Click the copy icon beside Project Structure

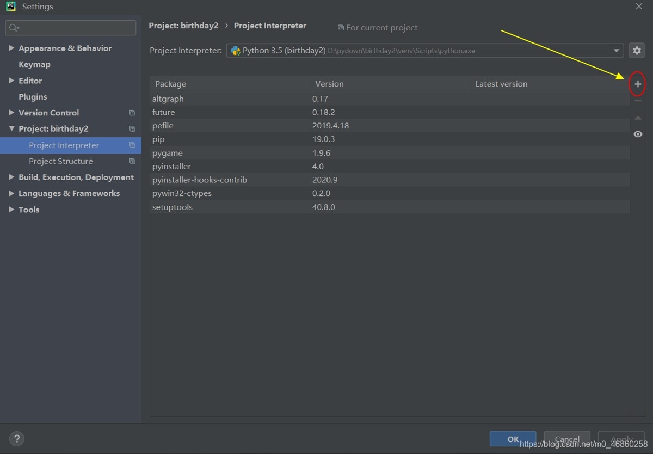coord(132,161)
